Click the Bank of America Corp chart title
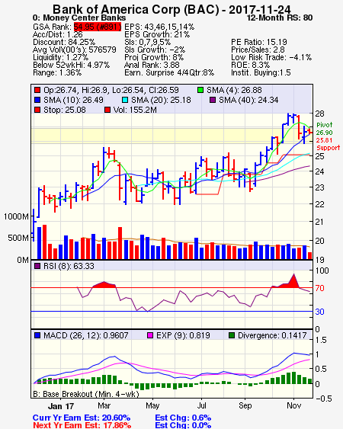343x429 pixels. pyautogui.click(x=171, y=9)
